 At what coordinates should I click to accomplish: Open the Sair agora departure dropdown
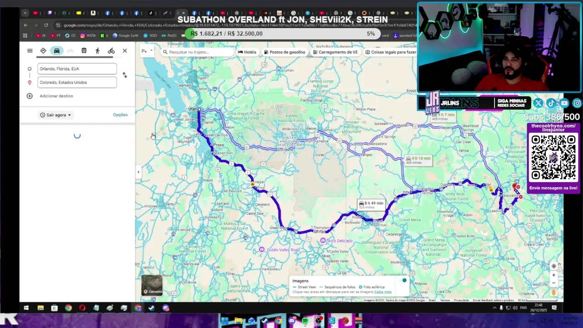[x=56, y=115]
